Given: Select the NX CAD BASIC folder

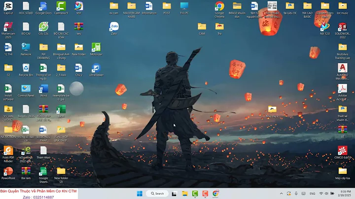Looking at the screenshot, I should [x=308, y=10].
